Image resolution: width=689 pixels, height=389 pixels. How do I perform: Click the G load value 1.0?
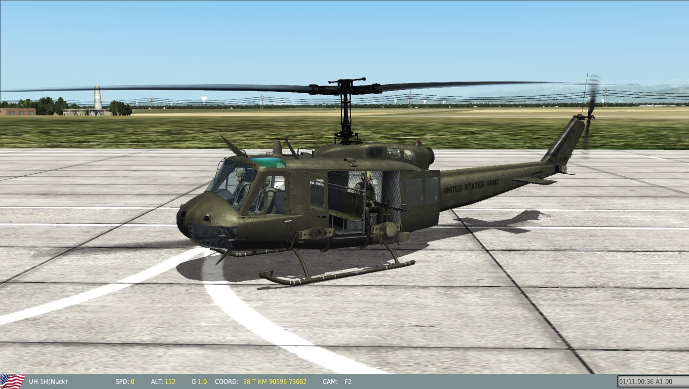[x=202, y=381]
